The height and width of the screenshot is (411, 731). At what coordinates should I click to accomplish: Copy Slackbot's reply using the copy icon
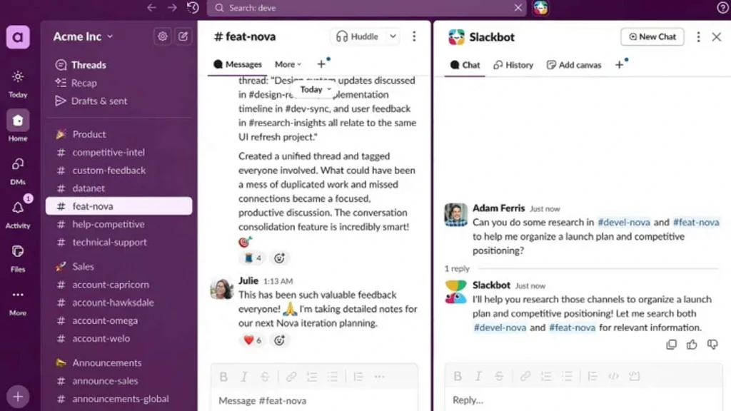tap(672, 345)
